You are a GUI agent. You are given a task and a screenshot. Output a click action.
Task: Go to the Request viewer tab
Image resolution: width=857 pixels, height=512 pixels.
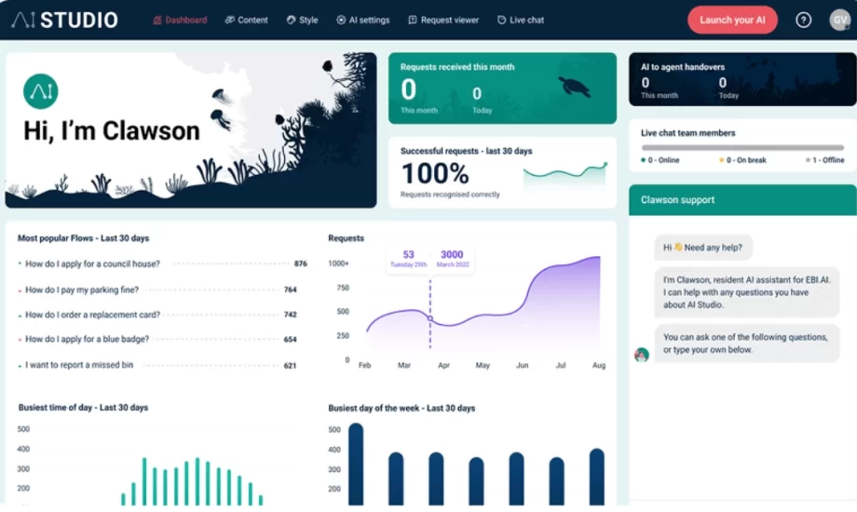tap(443, 20)
